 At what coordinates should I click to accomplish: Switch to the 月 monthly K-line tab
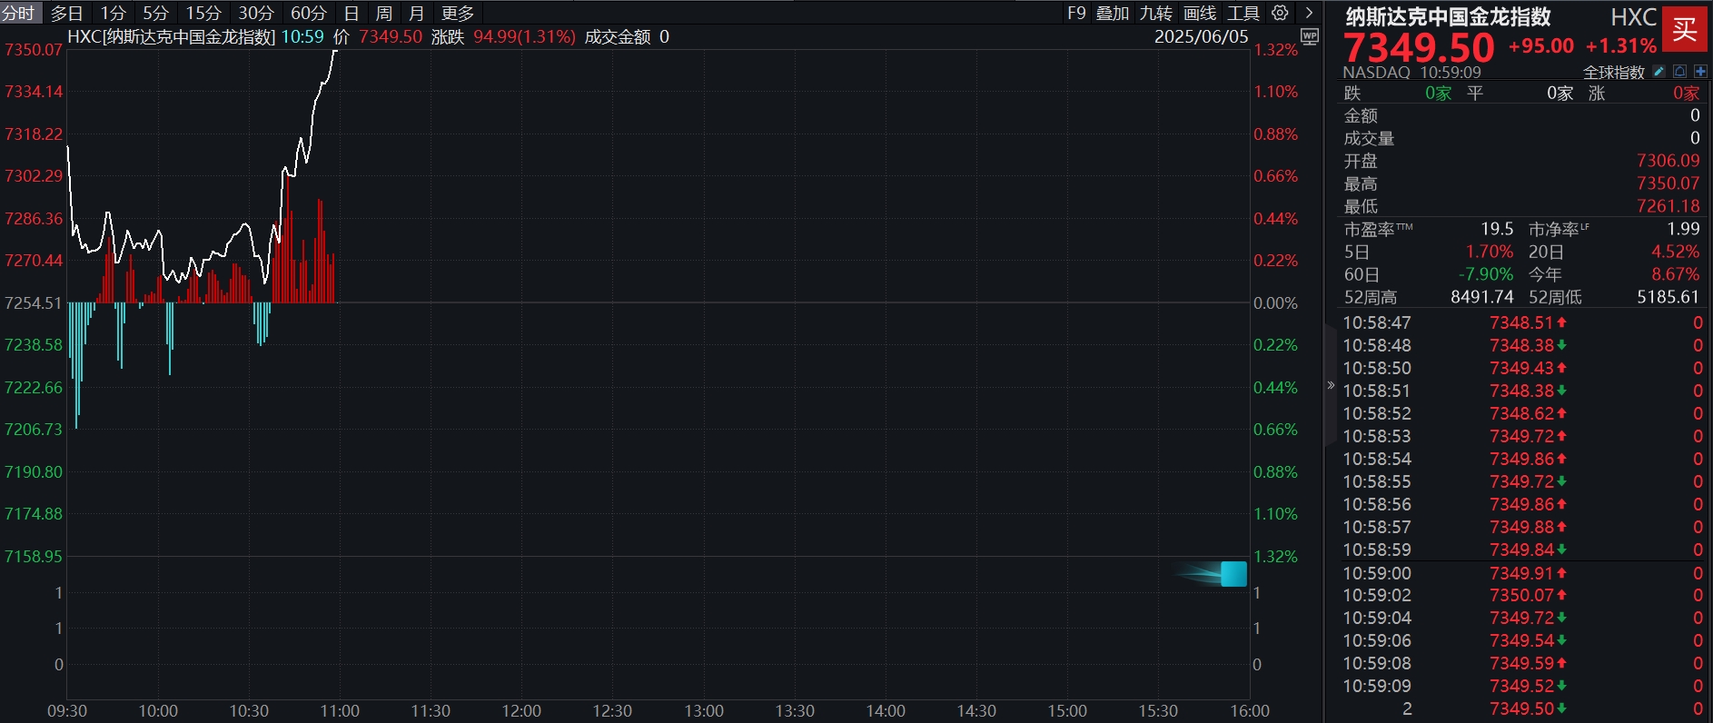click(x=417, y=13)
